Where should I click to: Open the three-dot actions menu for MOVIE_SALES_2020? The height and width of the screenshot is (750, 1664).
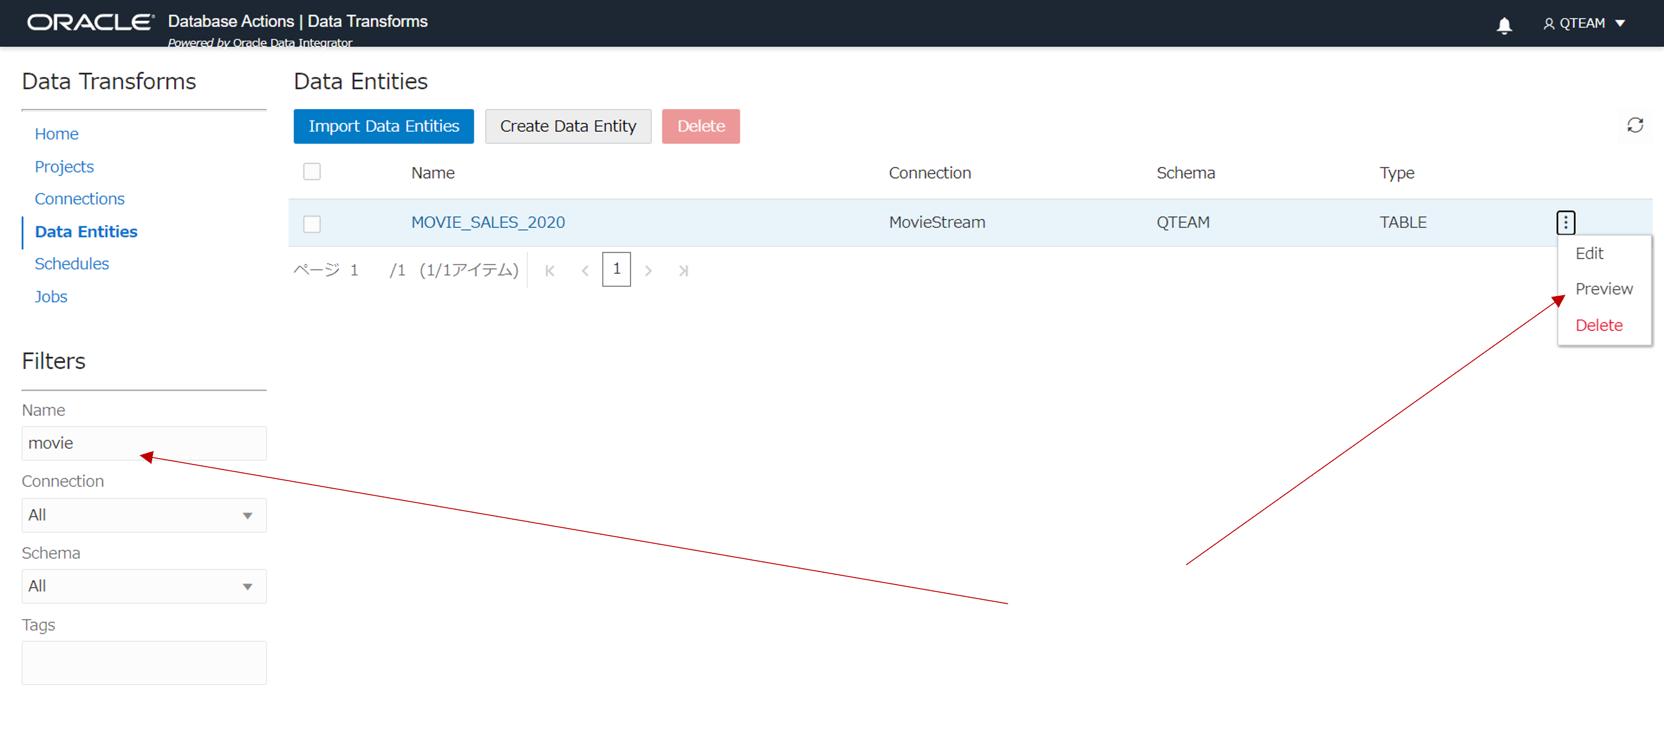point(1565,222)
